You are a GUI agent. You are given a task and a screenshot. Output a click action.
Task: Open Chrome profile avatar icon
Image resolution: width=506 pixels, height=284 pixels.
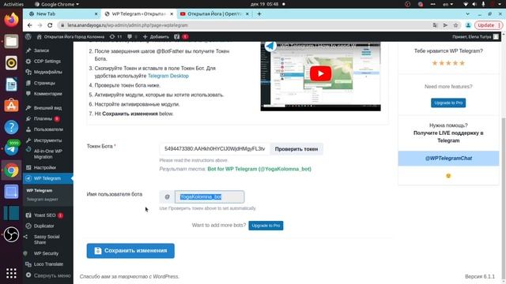pos(468,25)
